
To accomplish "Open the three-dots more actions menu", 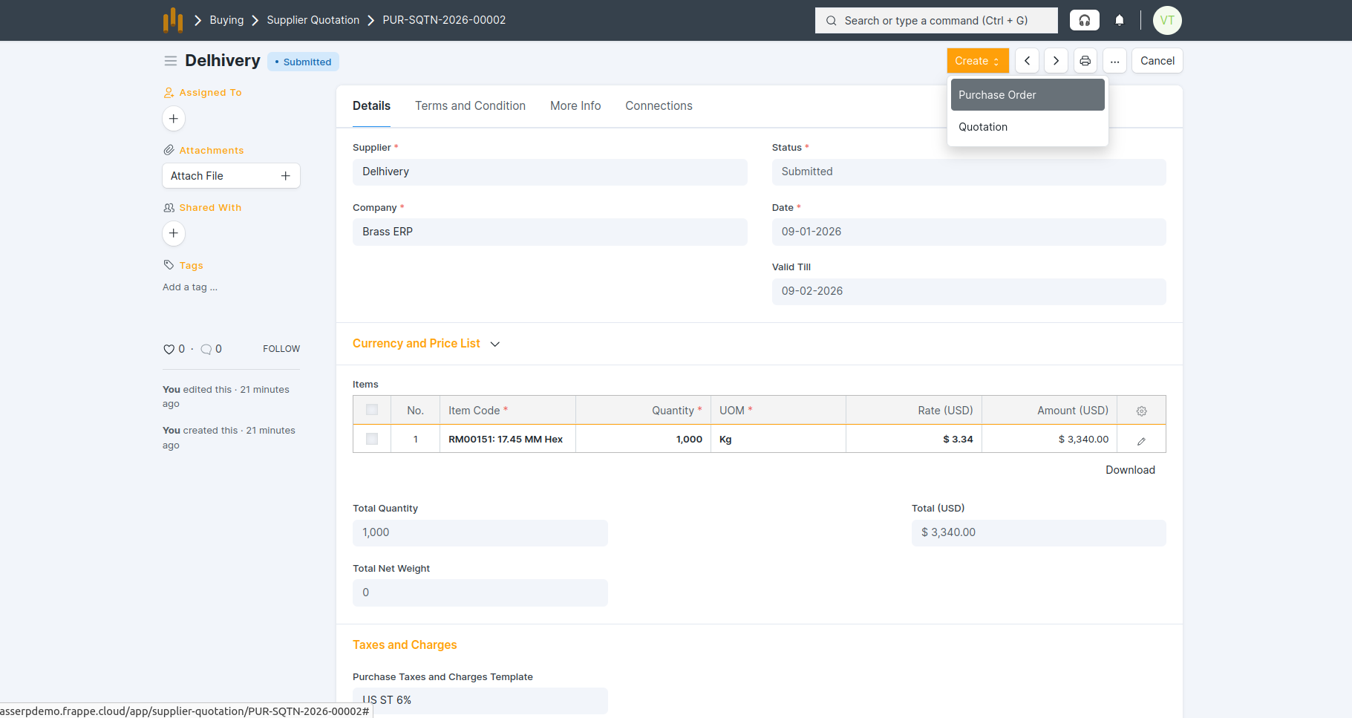I will click(x=1114, y=61).
